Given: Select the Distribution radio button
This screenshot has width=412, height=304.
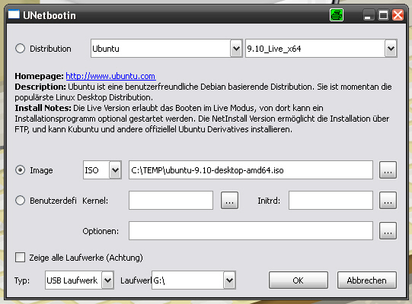Looking at the screenshot, I should (21, 49).
